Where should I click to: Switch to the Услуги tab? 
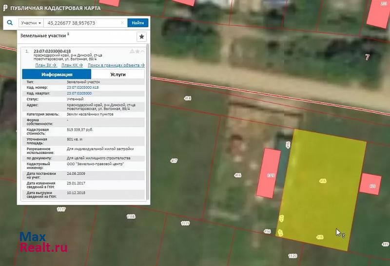point(118,75)
